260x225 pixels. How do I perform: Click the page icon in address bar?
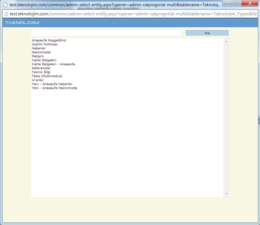(x=6, y=14)
